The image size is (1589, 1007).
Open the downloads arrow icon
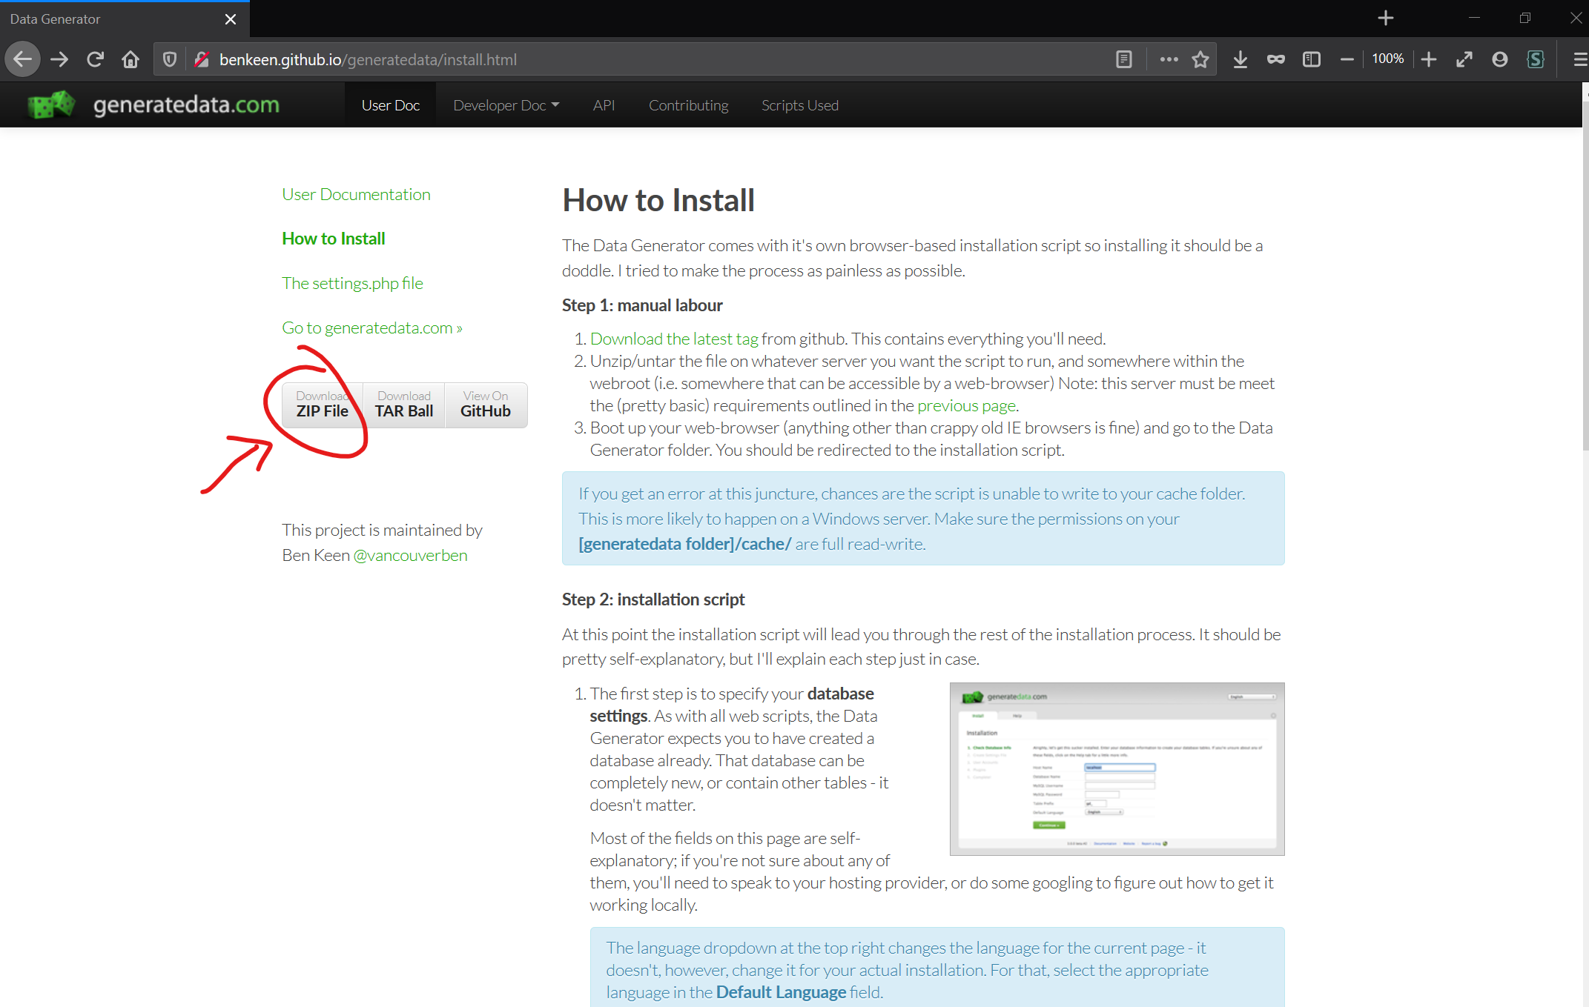[x=1240, y=59]
